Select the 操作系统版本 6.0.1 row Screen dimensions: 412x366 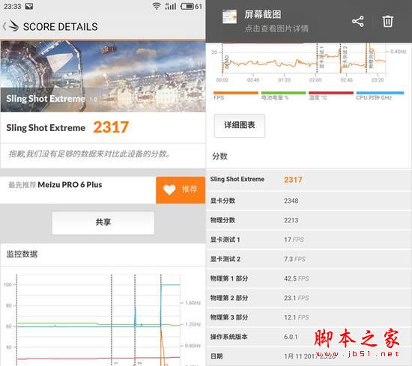point(309,337)
